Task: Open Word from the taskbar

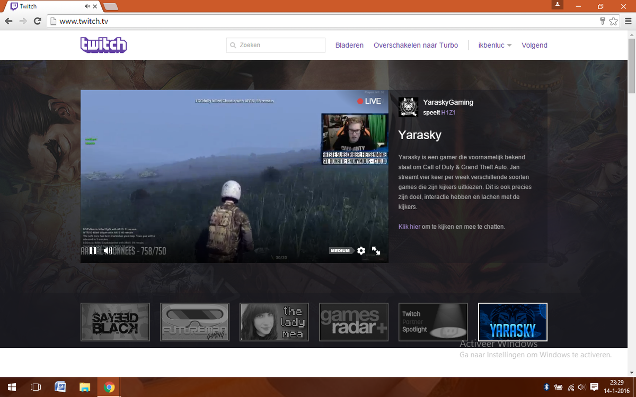Action: coord(60,387)
